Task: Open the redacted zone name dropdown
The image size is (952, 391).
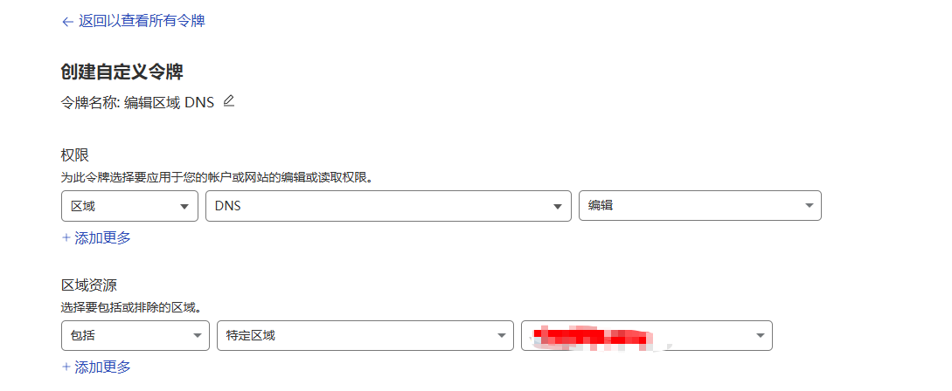Action: coord(647,336)
